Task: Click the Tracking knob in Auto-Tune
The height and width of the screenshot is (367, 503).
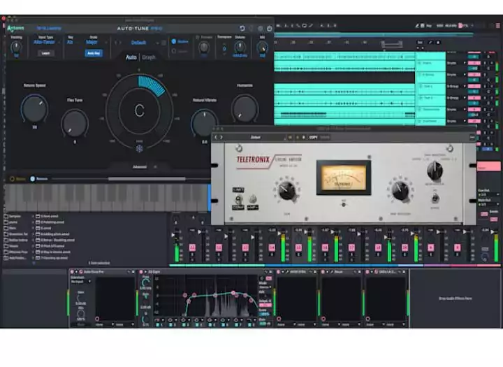Action: (16, 48)
